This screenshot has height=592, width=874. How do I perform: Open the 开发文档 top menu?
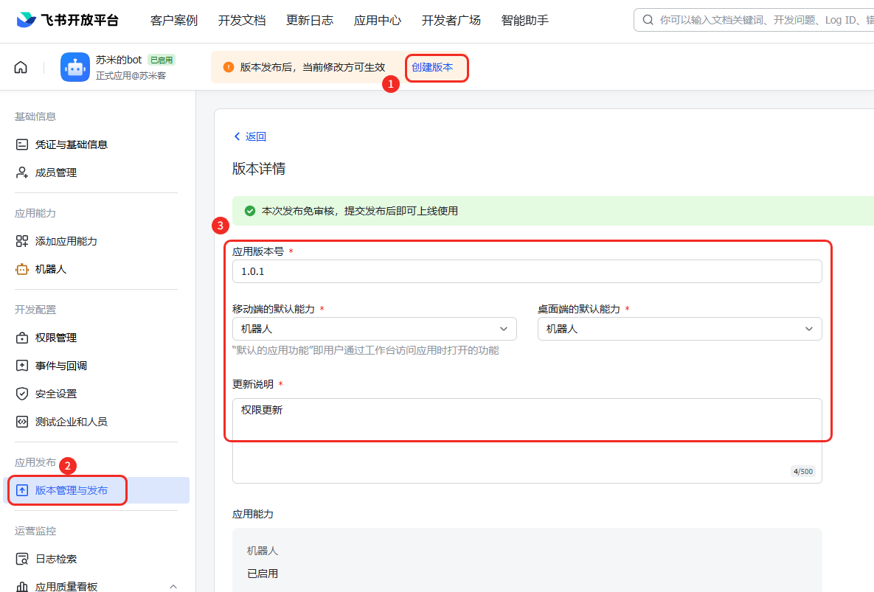coord(241,20)
